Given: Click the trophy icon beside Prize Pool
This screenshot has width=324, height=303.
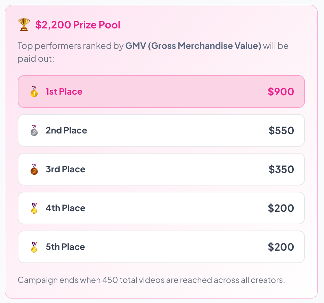Looking at the screenshot, I should [x=24, y=25].
